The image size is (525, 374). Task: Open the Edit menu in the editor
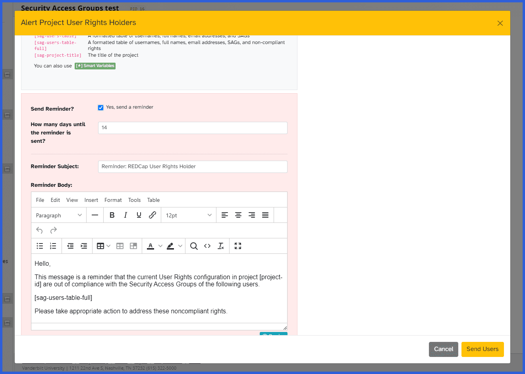[55, 200]
